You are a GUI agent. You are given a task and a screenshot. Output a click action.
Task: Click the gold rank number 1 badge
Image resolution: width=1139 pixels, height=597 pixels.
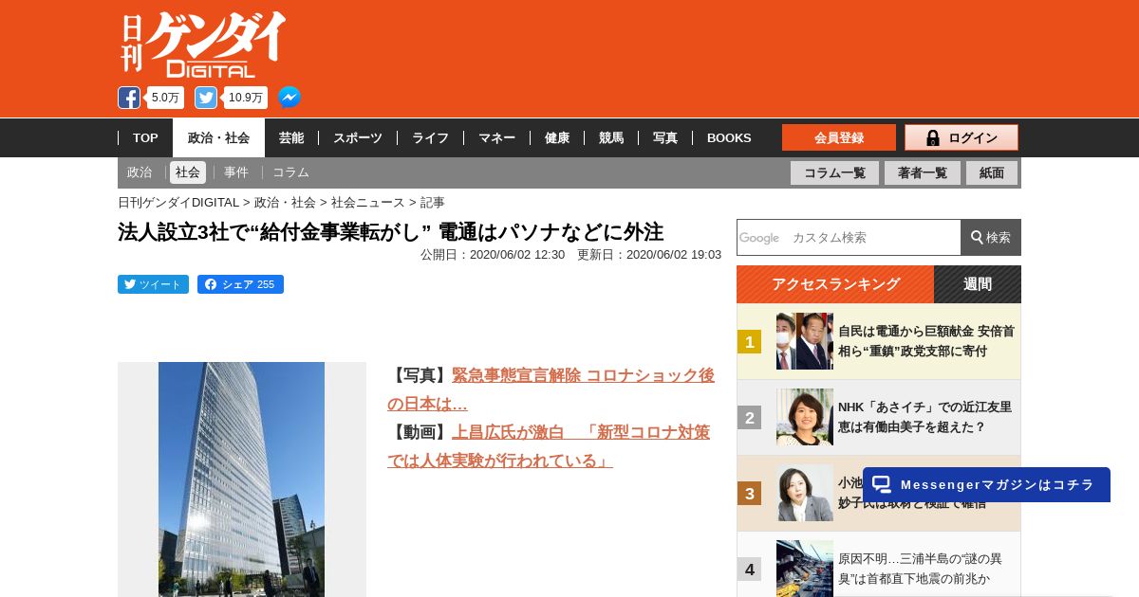(x=750, y=342)
